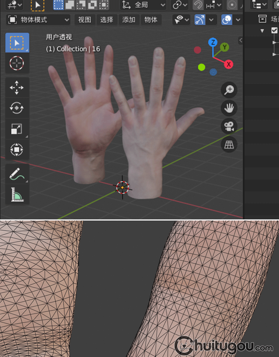Open the 物体模式 mode dropdown
Image resolution: width=279 pixels, height=357 pixels.
click(x=39, y=20)
